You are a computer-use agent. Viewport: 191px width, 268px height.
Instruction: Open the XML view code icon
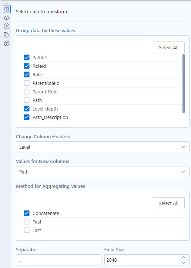click(7, 18)
